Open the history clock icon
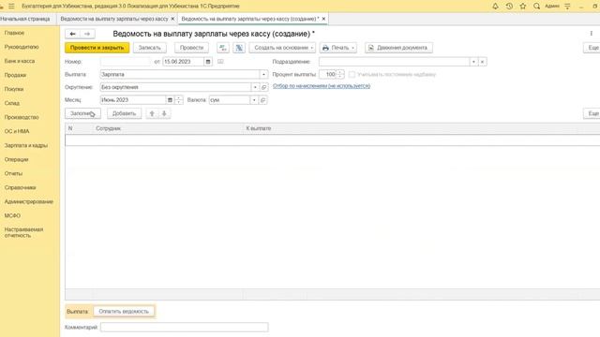This screenshot has width=600, height=337. point(509,7)
